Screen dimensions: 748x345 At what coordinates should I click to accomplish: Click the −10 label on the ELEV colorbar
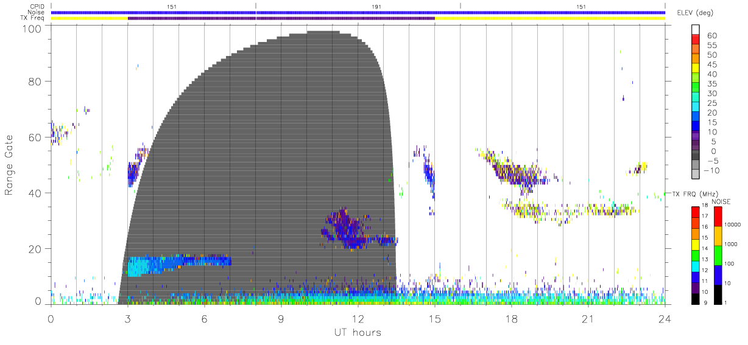coord(711,170)
